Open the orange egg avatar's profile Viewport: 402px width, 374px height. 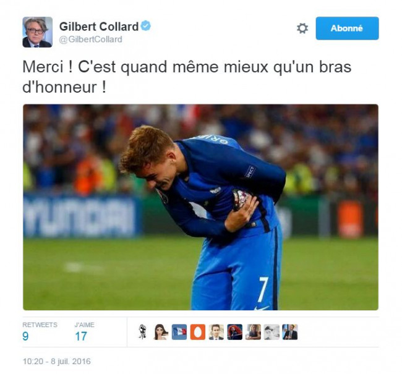pyautogui.click(x=198, y=332)
